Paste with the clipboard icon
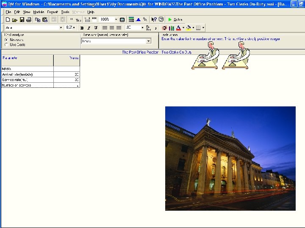 [45, 19]
